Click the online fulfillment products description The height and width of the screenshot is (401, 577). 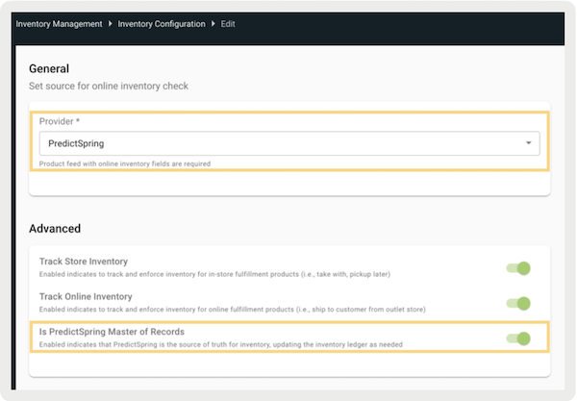tap(233, 310)
